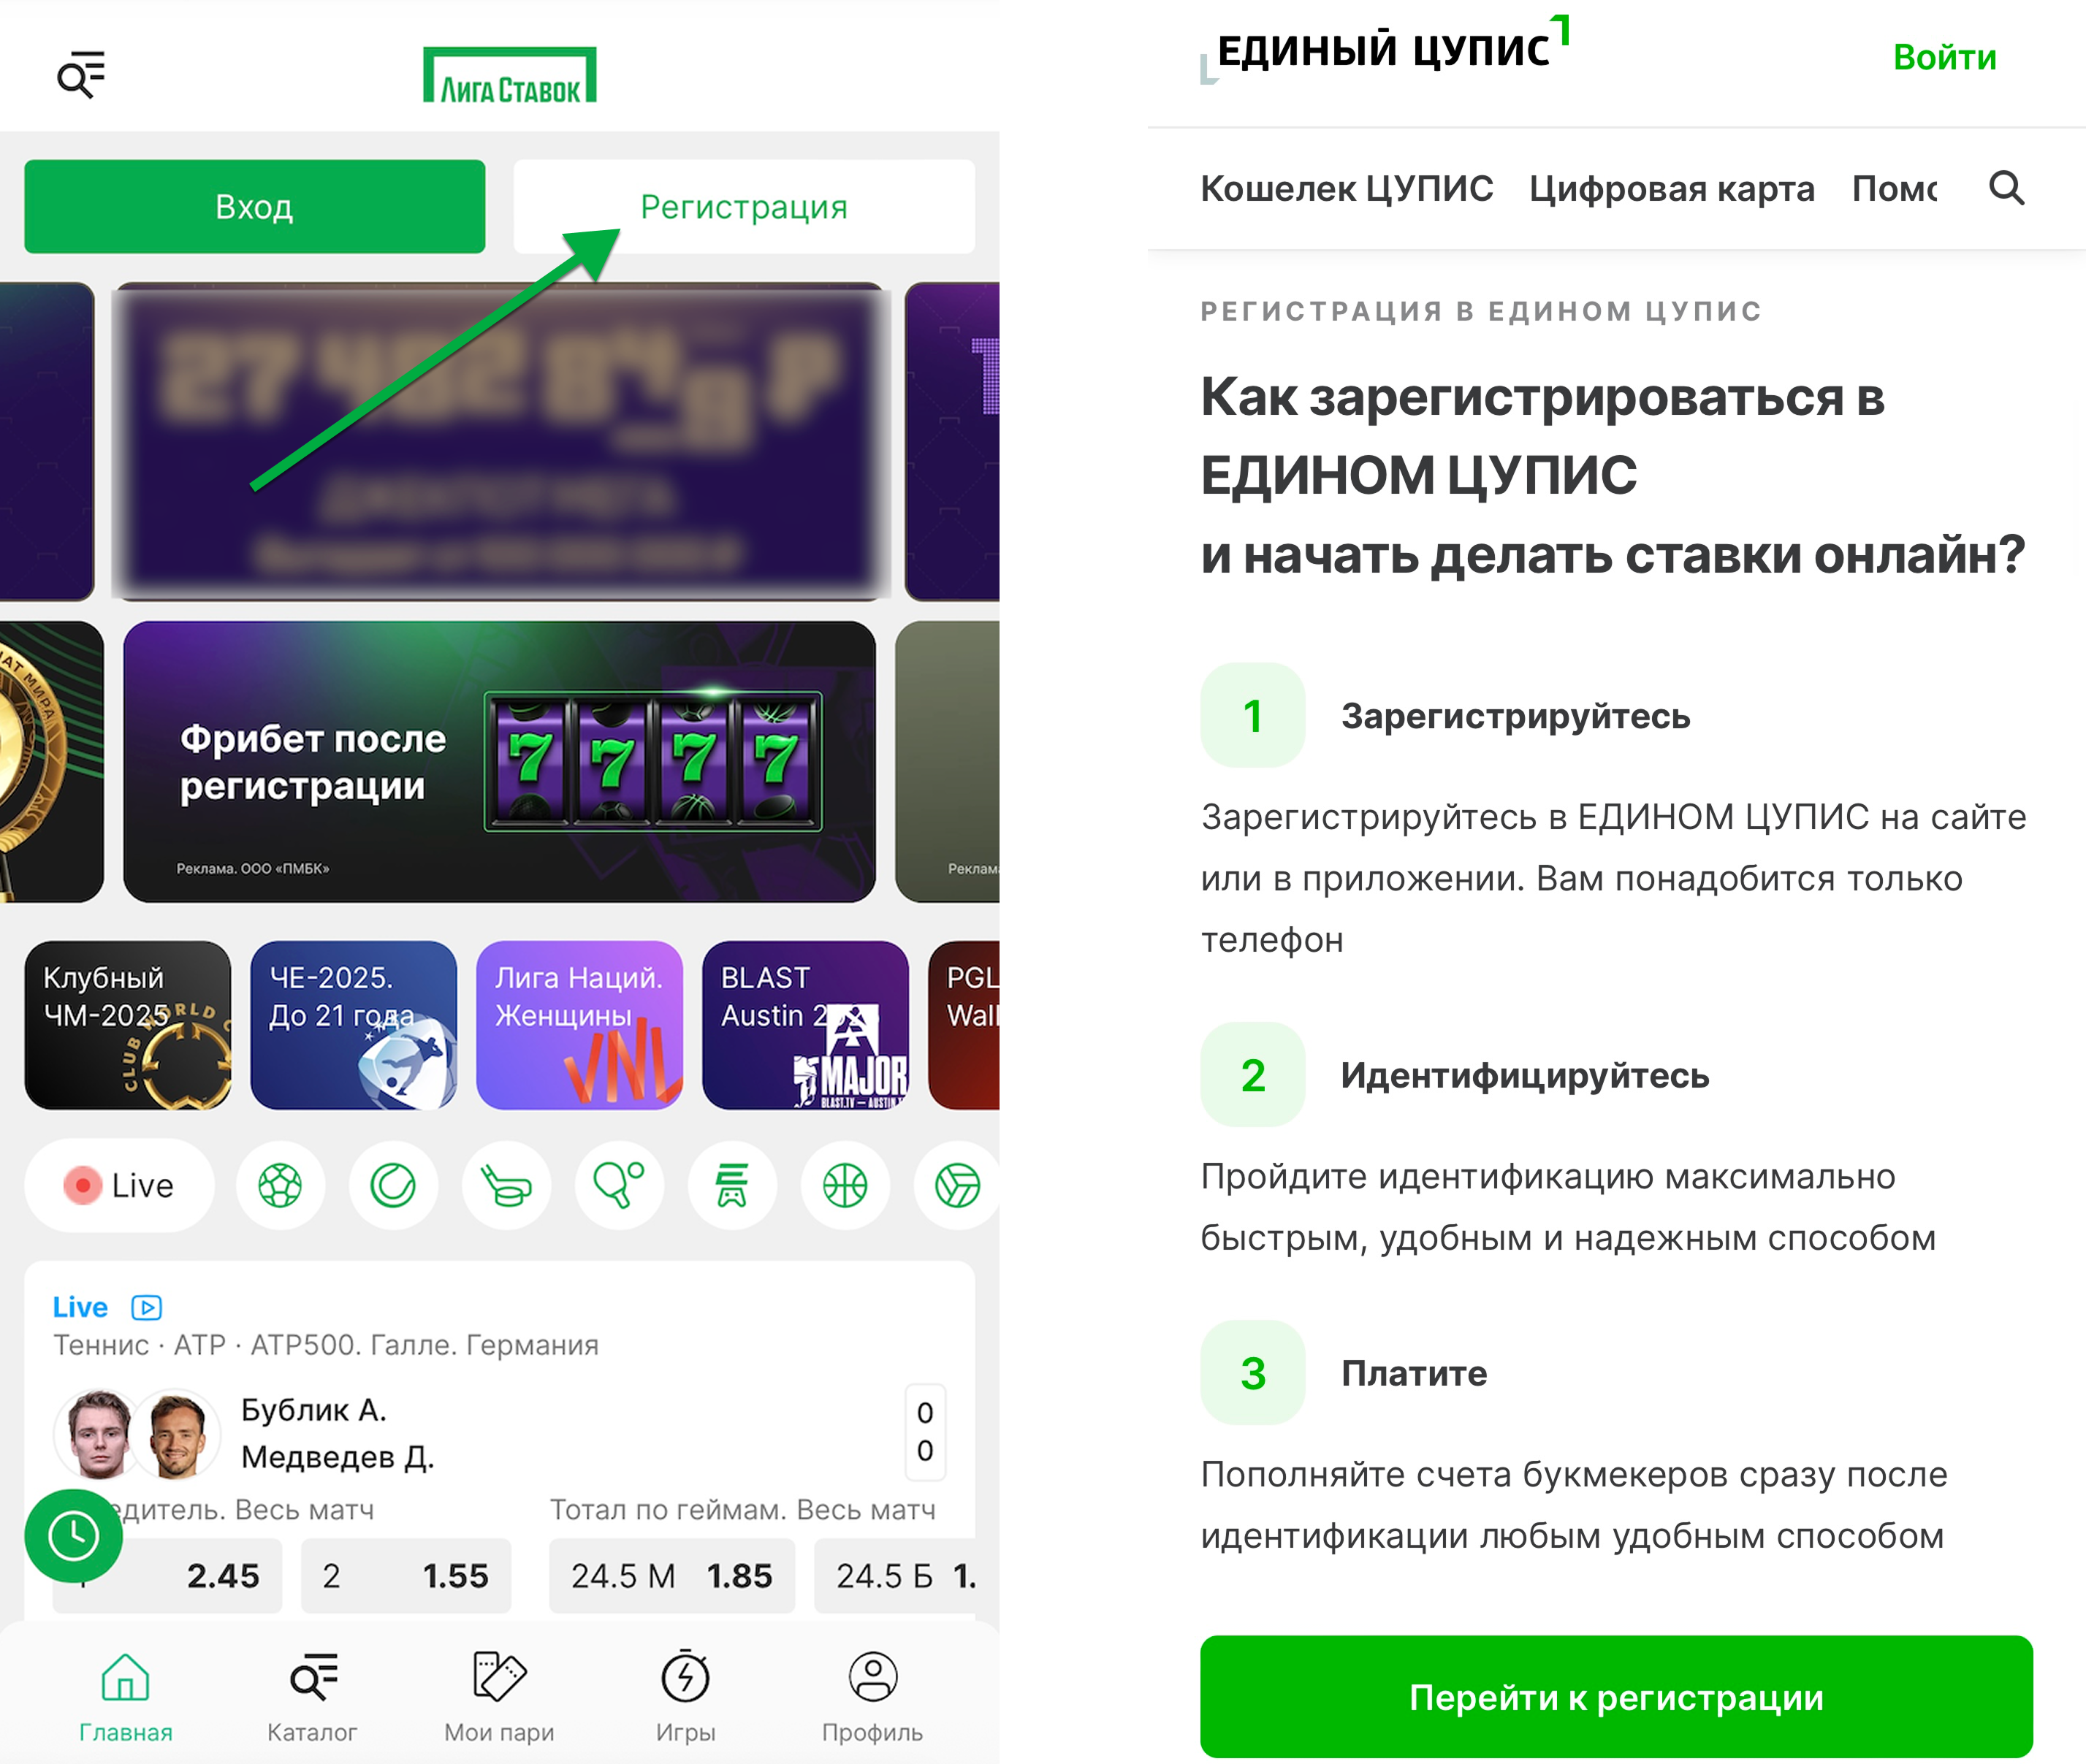Open the Фрибет после регистрации banner
Viewport: 2086px width, 1764px height.
point(499,762)
